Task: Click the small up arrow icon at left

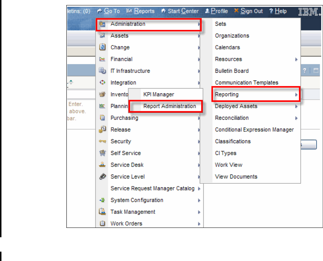Action: [x=71, y=82]
